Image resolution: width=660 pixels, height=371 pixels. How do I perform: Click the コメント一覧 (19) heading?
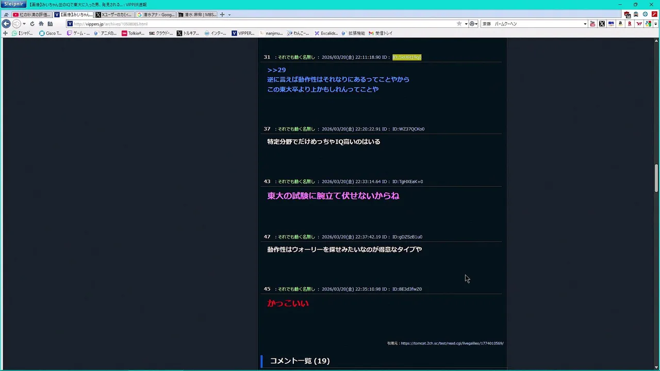[300, 361]
